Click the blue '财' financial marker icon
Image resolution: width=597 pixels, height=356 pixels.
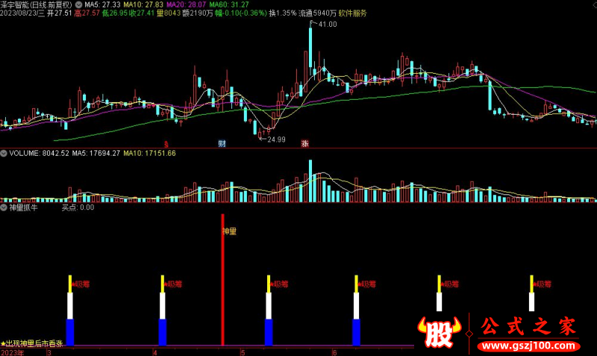pos(222,143)
